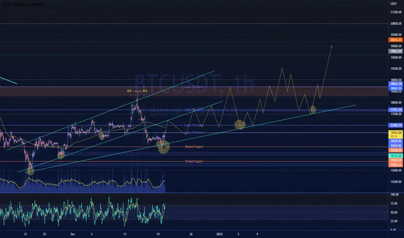Click the 2023 label on time axis

click(x=219, y=234)
